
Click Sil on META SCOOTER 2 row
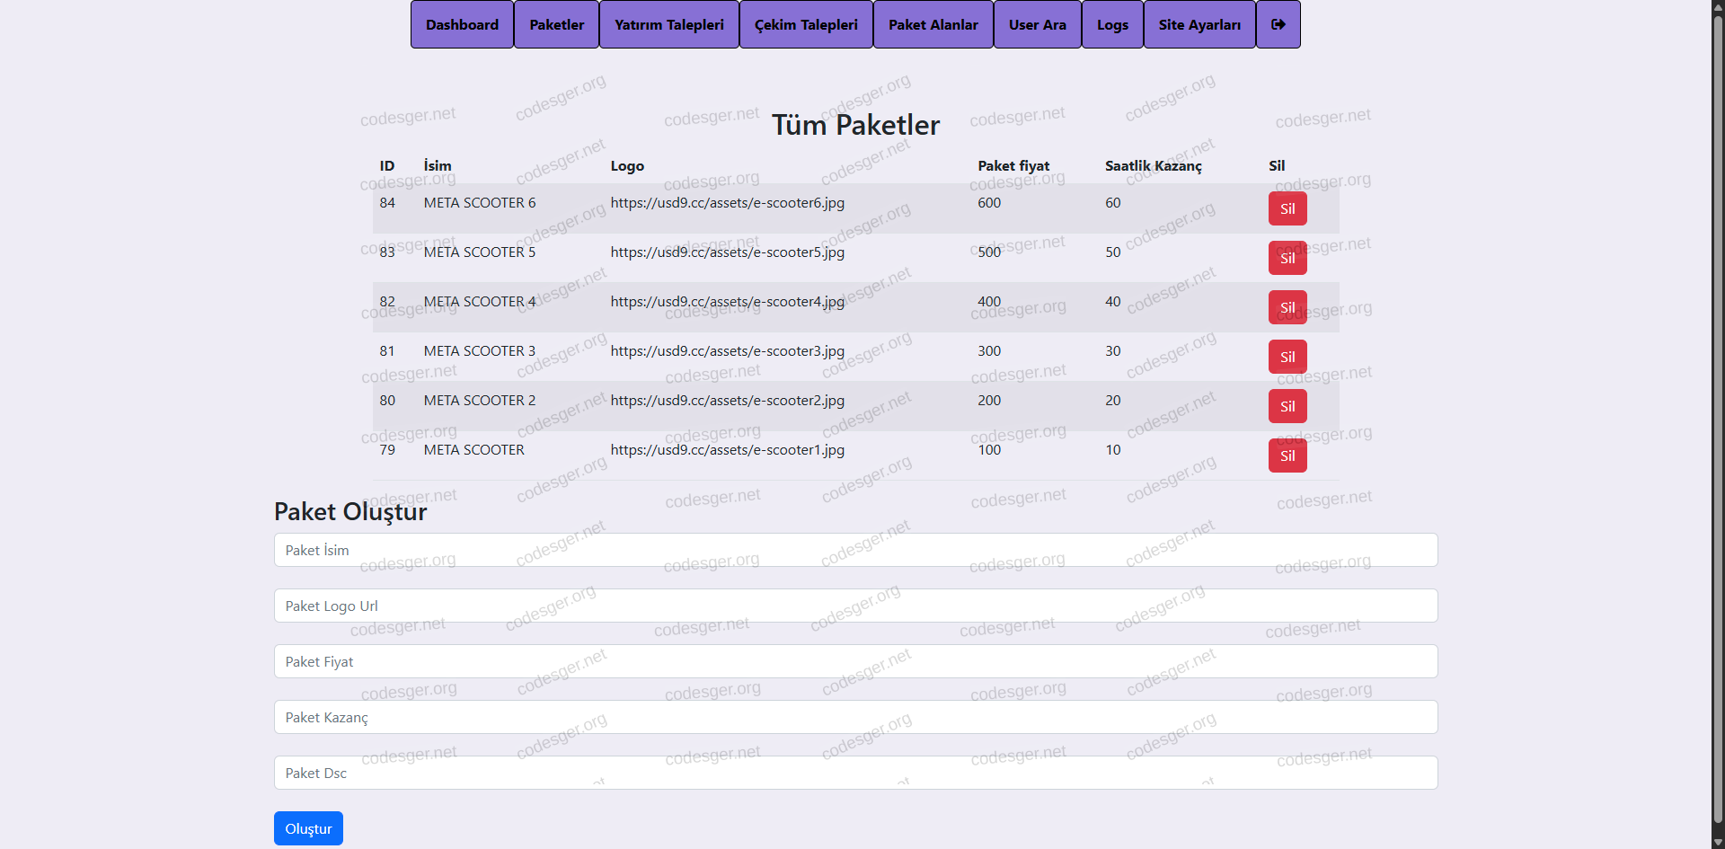(1287, 406)
